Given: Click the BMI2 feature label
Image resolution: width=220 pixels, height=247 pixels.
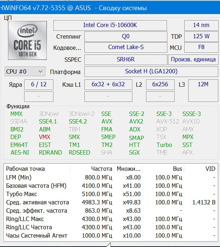Looking at the screenshot, I should tap(17, 130).
